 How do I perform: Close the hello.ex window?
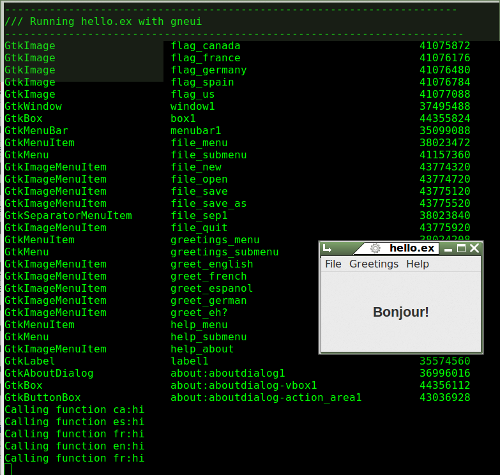[x=474, y=248]
